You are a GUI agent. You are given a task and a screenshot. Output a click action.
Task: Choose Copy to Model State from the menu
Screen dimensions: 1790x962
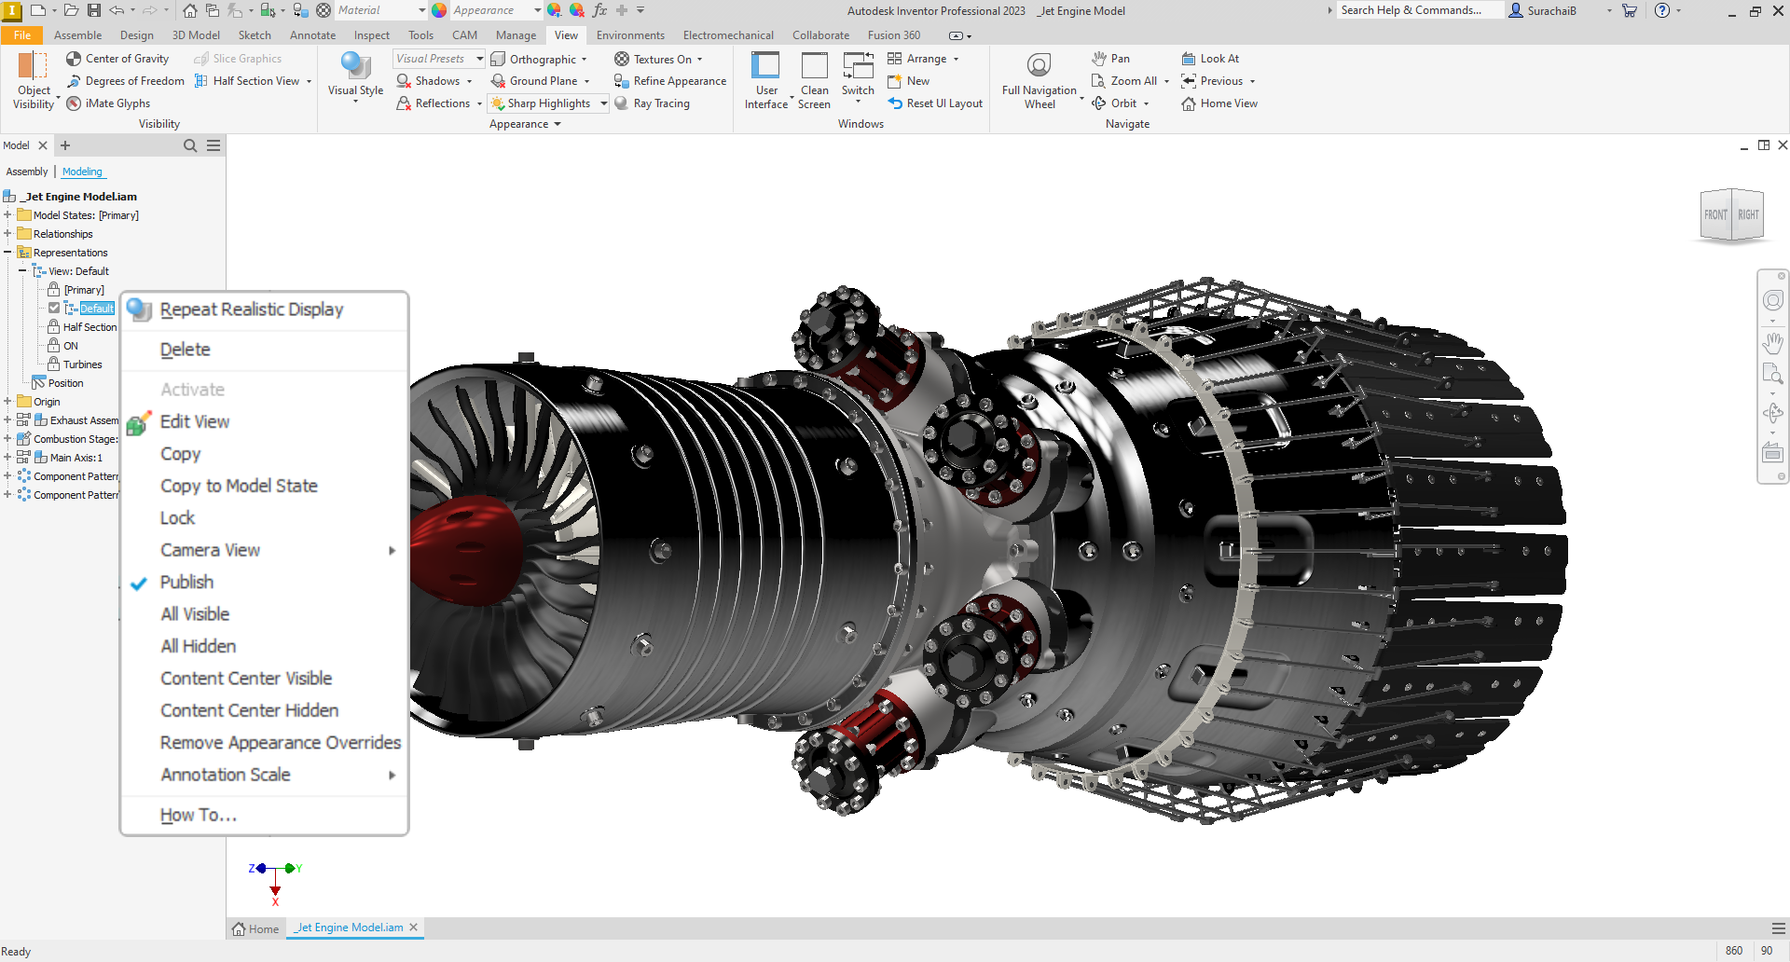click(239, 486)
